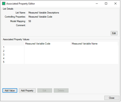The width and height of the screenshot is (121, 102).
Task: Click the green application icon in title bar
Action: click(4, 4)
